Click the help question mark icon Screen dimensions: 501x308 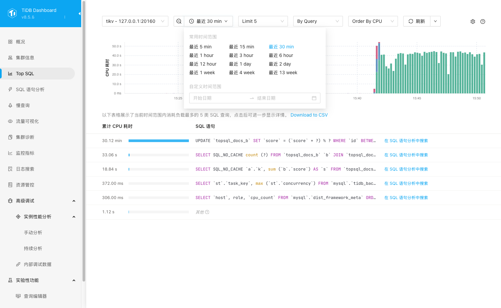[x=483, y=22]
